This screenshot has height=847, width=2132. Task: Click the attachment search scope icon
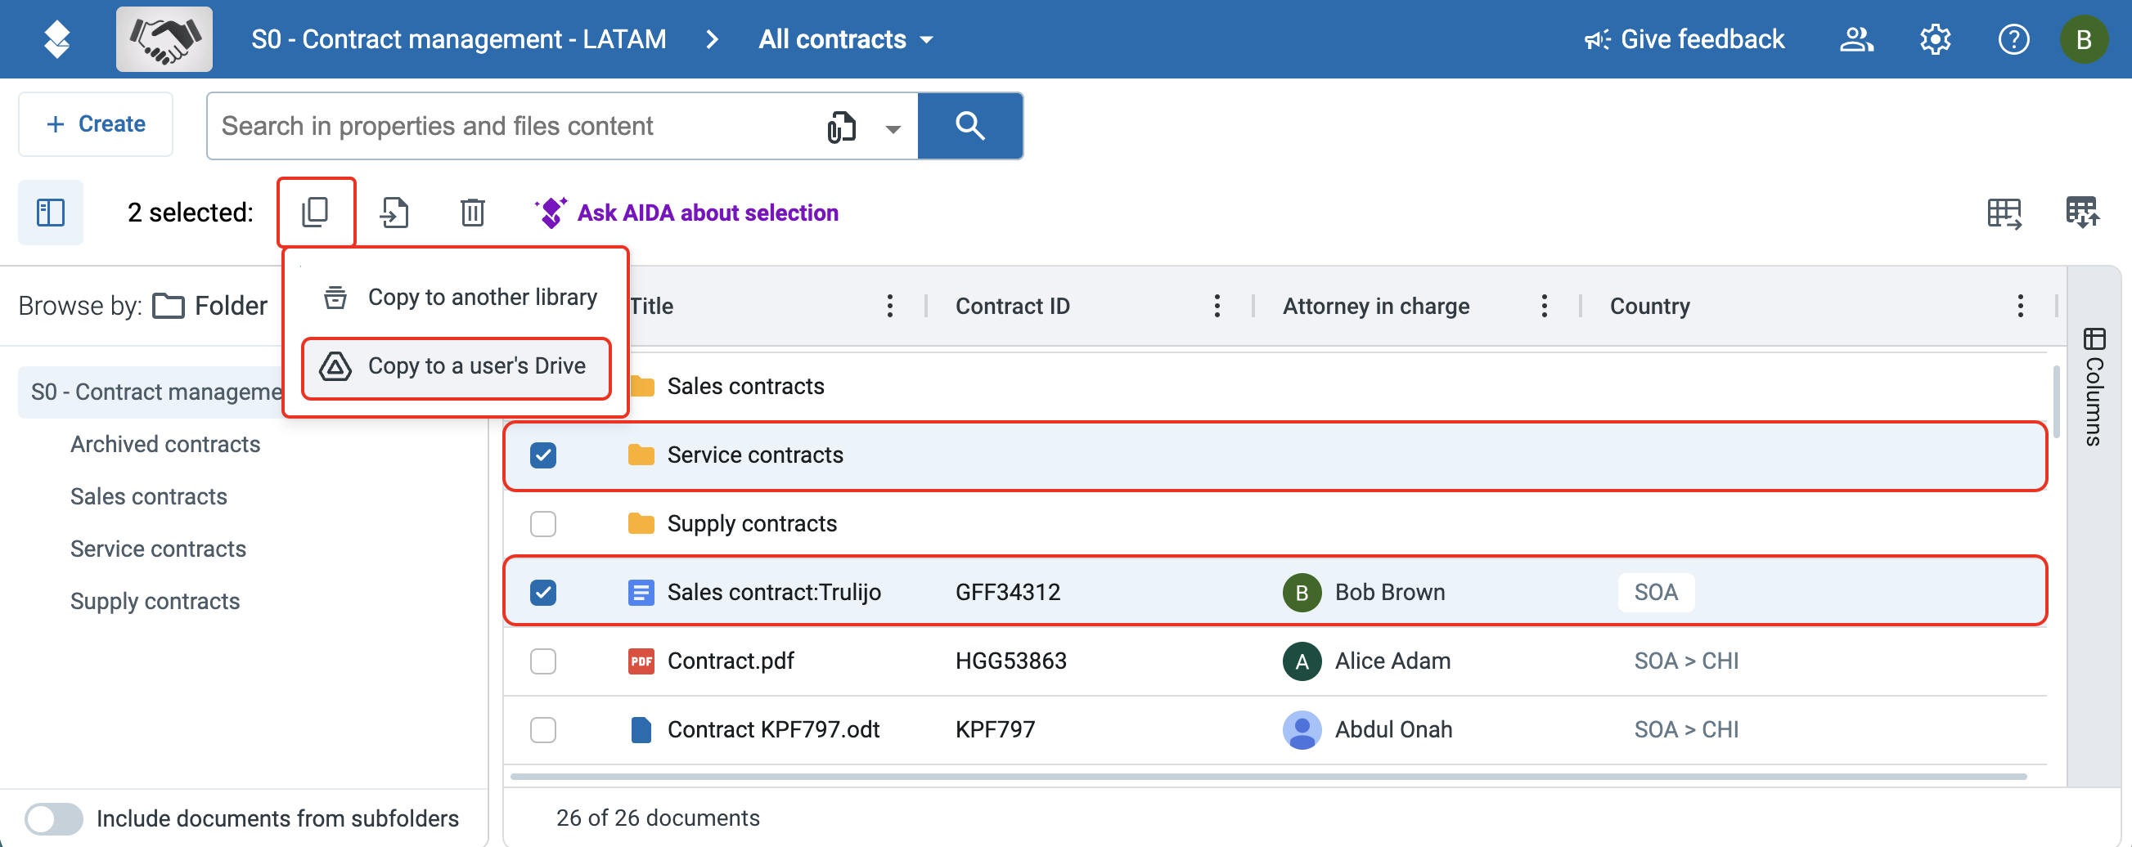[841, 127]
